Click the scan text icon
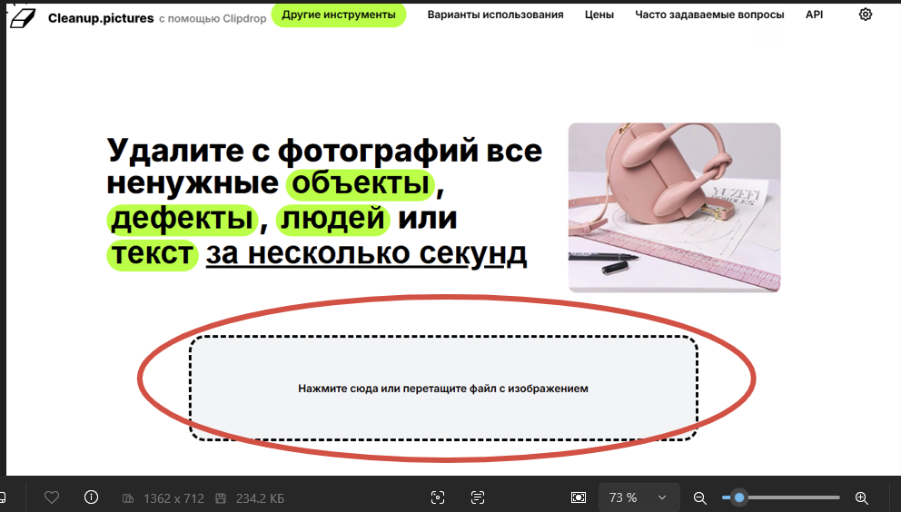The height and width of the screenshot is (512, 901). [478, 497]
